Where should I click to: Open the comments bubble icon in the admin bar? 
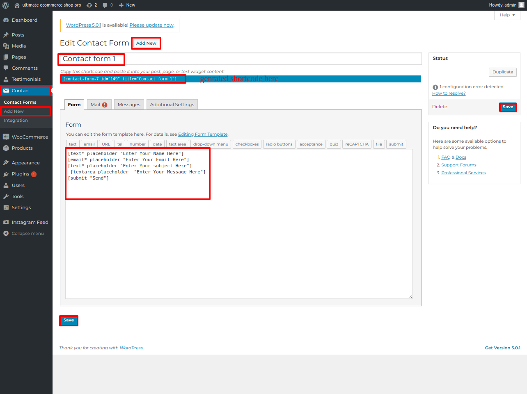tap(105, 5)
